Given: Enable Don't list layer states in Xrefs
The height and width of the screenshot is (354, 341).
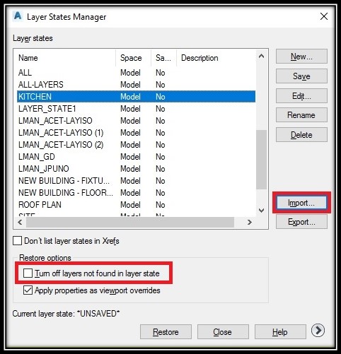Looking at the screenshot, I should 17,241.
